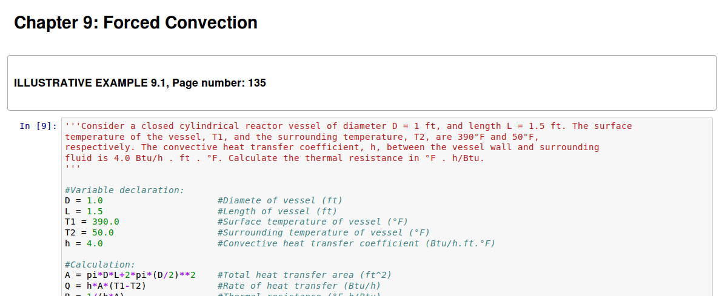Click the docstring line starting with Consider

pyautogui.click(x=348, y=126)
